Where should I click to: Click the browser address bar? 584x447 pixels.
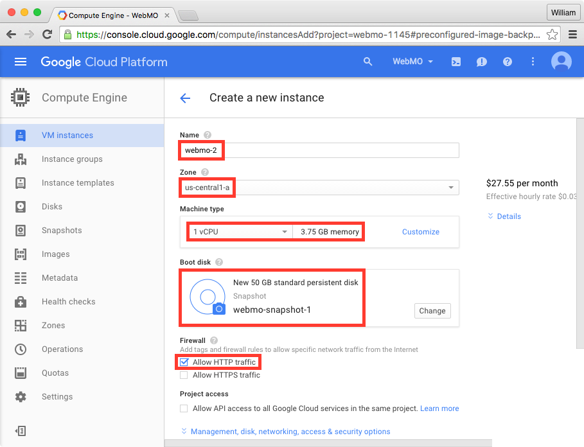point(309,35)
